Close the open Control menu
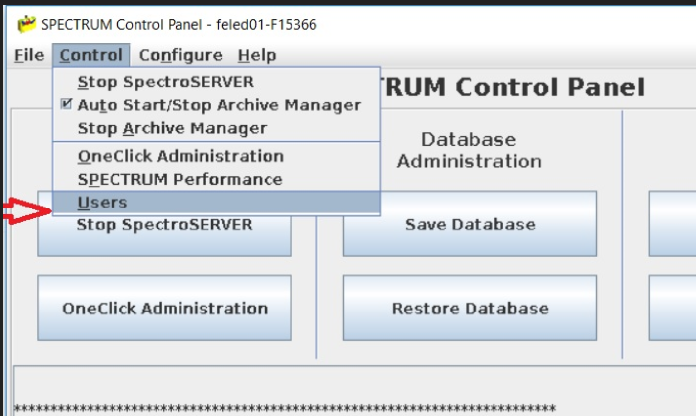The height and width of the screenshot is (416, 696). (x=91, y=55)
